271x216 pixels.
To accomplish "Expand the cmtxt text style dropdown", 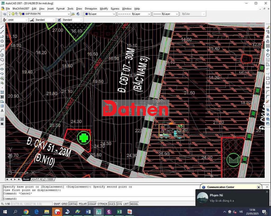I will click(26, 20).
